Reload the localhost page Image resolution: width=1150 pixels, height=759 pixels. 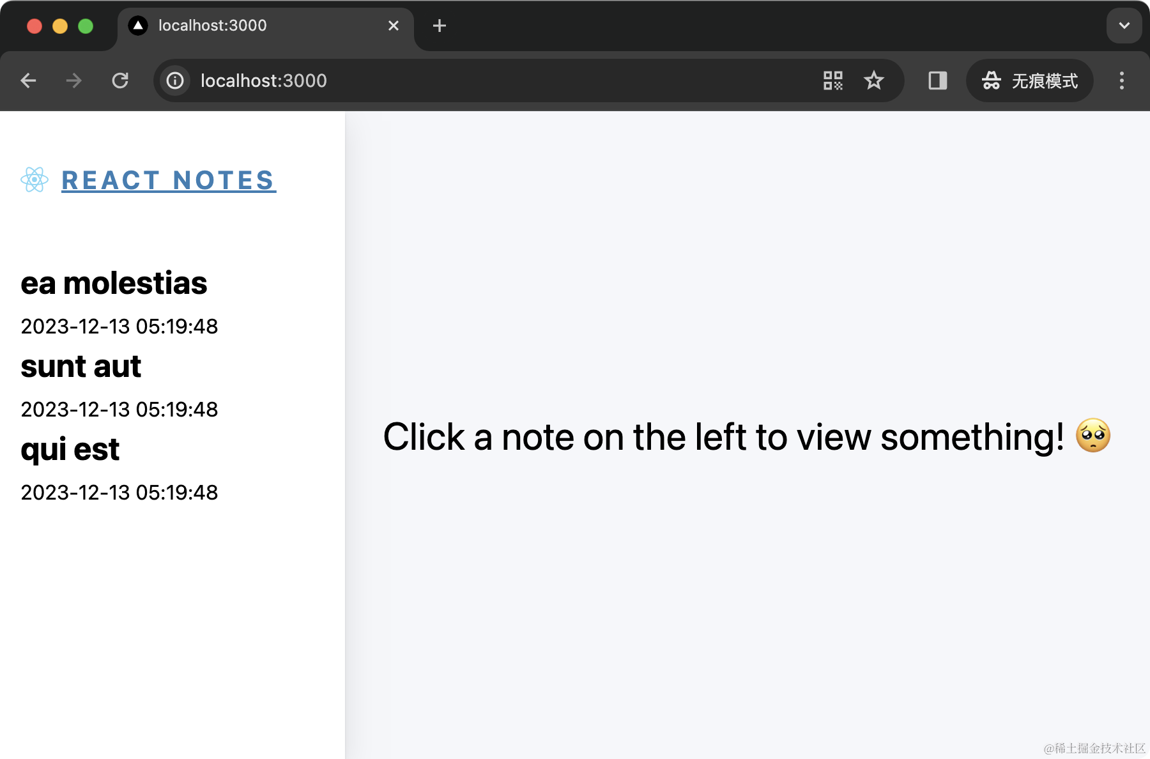click(x=120, y=80)
